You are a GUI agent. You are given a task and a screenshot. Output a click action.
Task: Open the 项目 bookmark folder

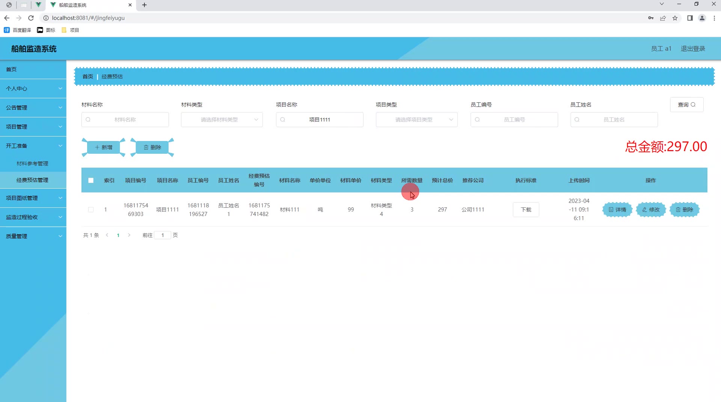pyautogui.click(x=70, y=30)
